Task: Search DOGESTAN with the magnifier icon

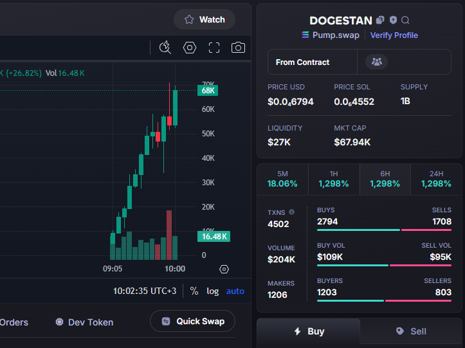Action: 405,20
